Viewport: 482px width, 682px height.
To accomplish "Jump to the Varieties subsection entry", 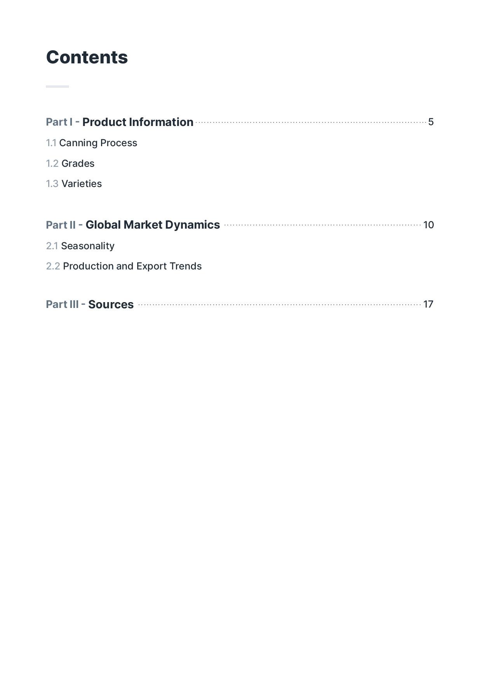I will coord(82,184).
